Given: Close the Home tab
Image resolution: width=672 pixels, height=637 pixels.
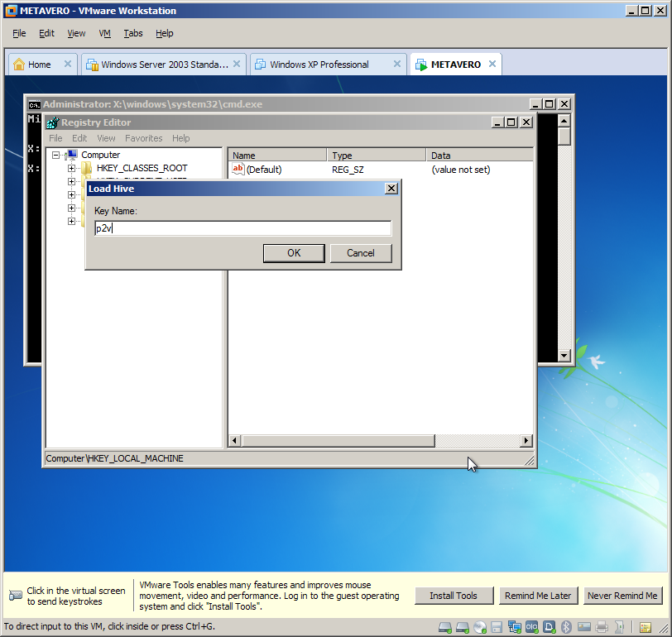Looking at the screenshot, I should 67,64.
